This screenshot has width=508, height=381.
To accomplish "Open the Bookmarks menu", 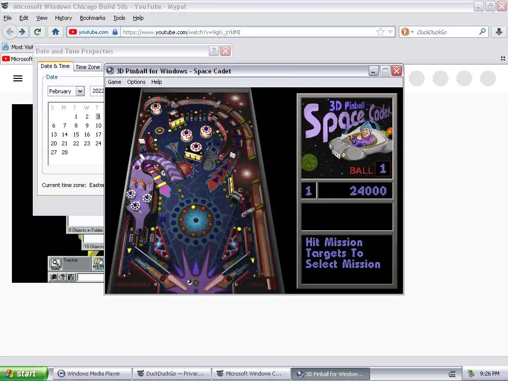I will (92, 18).
